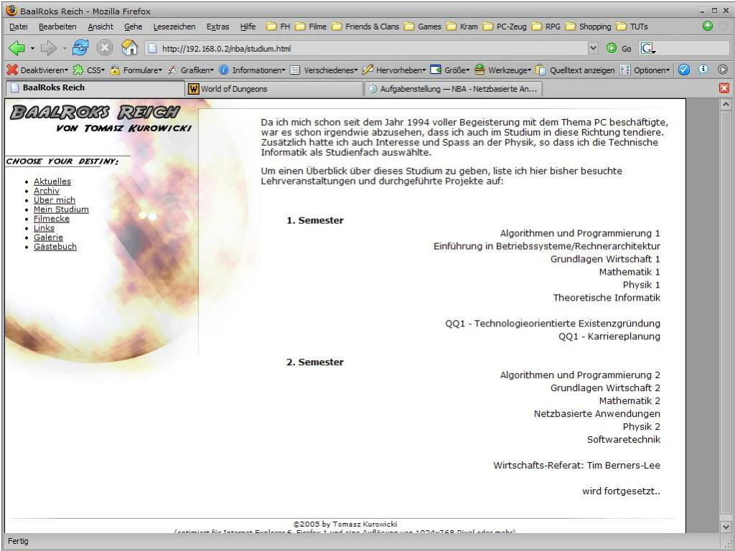The image size is (735, 551).
Task: Click the blue checkmark status icon
Action: tap(684, 70)
